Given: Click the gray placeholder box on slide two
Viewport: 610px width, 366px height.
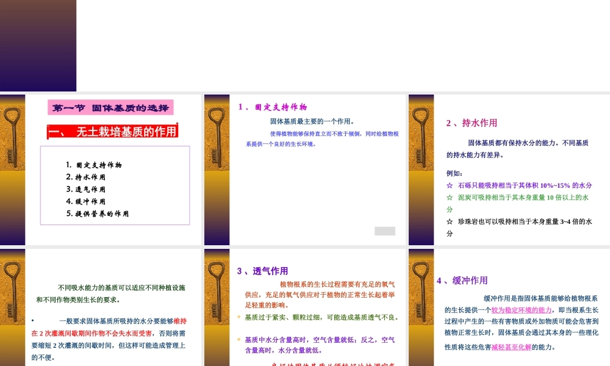Looking at the screenshot, I should coord(384,231).
